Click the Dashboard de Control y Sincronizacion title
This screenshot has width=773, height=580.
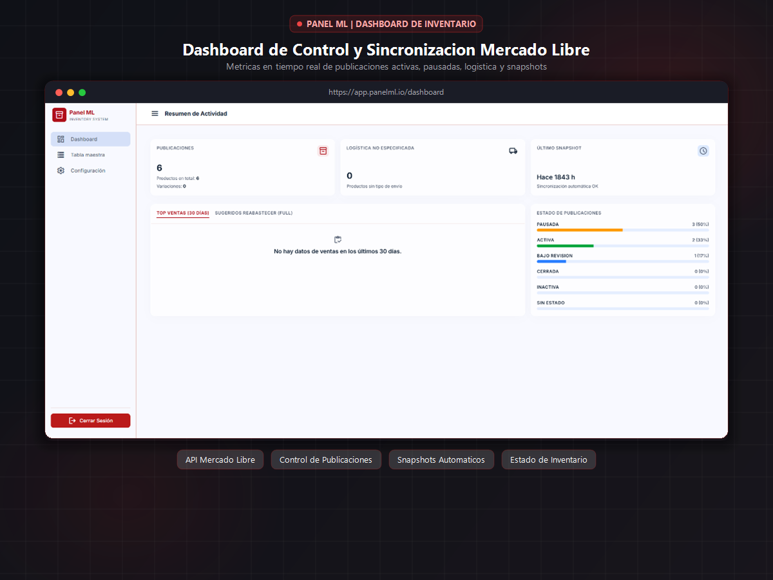386,50
